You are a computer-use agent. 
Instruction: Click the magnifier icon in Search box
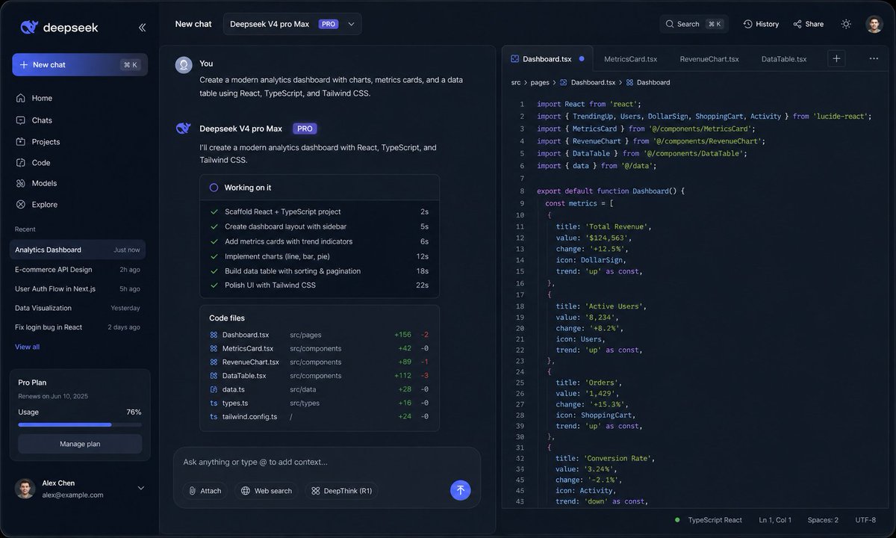click(670, 24)
